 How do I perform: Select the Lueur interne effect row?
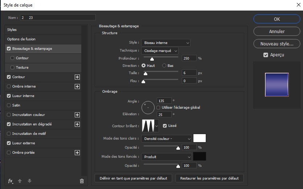pos(43,96)
